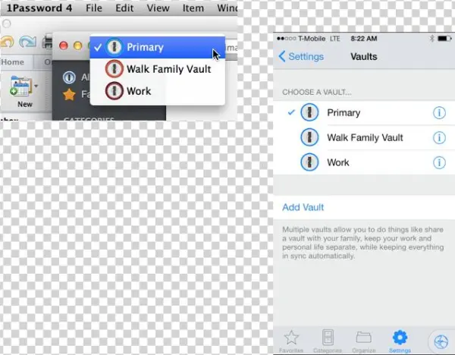455x355 pixels.
Task: Tap the info icon next to Work vault
Action: [x=438, y=162]
